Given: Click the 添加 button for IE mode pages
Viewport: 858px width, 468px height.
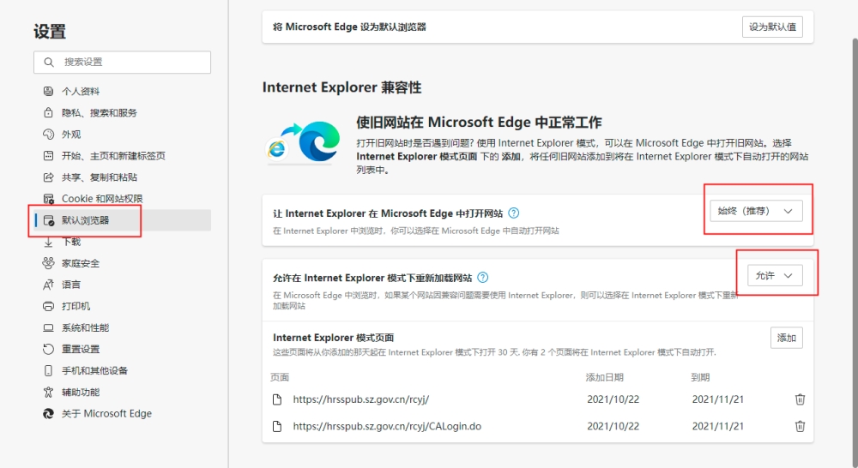Looking at the screenshot, I should (x=786, y=338).
